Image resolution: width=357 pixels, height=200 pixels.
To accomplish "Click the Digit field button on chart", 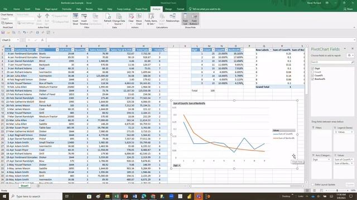I will [177, 166].
